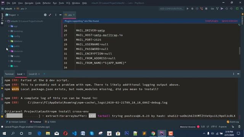Click the rollback icon beside history
The height and width of the screenshot is (137, 244).
(231, 9)
